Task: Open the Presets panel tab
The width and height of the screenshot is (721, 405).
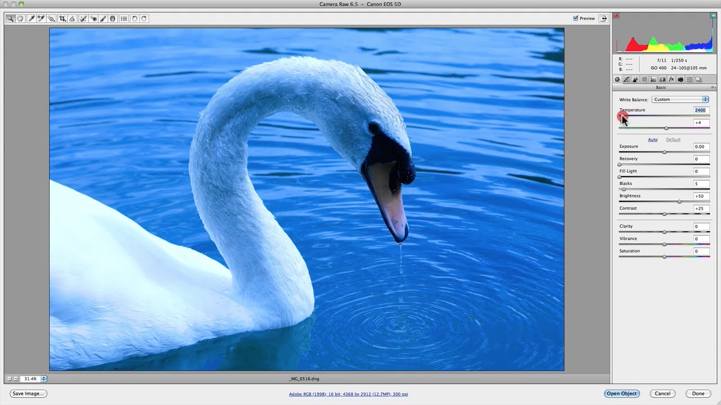Action: coord(689,79)
